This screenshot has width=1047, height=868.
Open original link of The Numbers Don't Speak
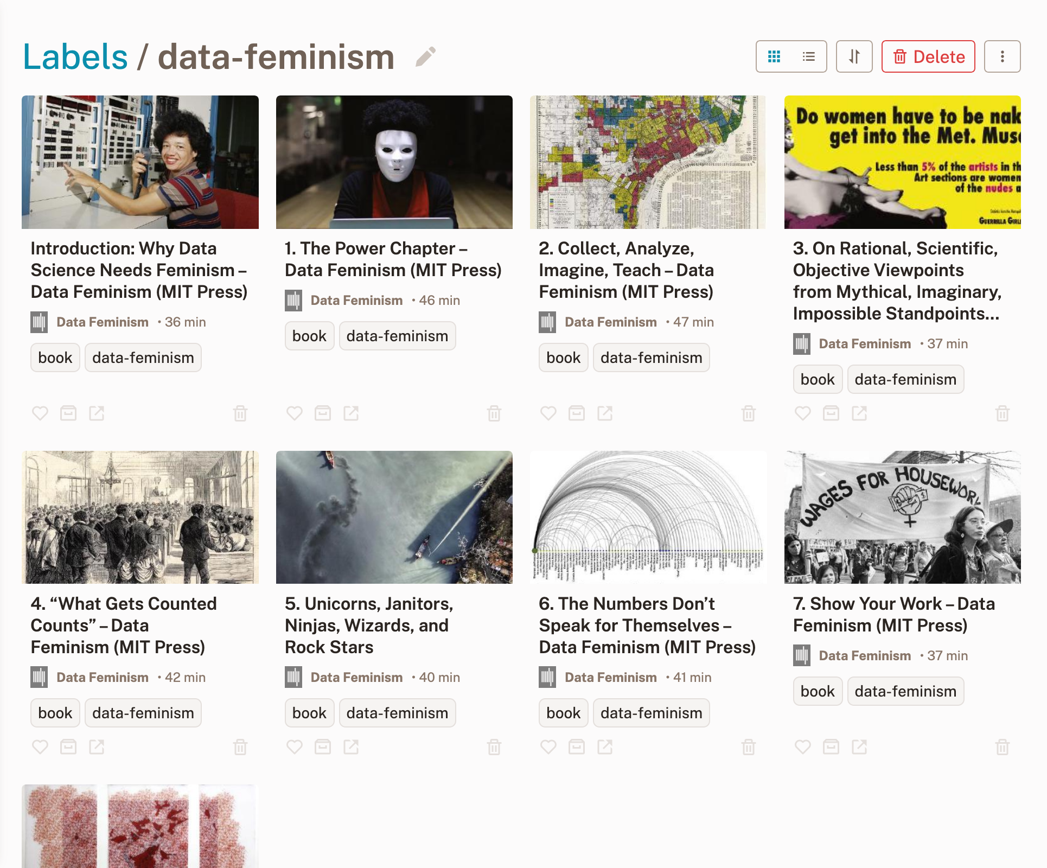point(605,747)
